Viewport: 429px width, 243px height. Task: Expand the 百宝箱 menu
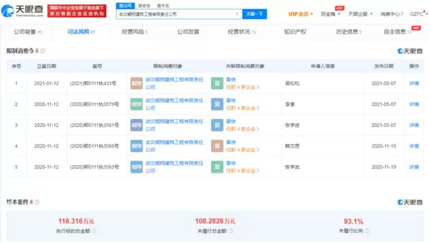pyautogui.click(x=330, y=14)
